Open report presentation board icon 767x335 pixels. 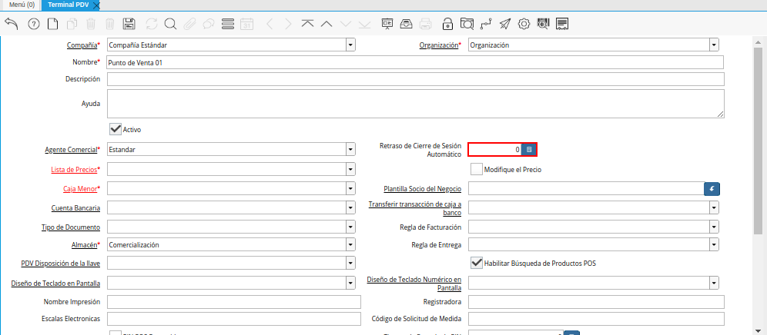click(x=387, y=24)
